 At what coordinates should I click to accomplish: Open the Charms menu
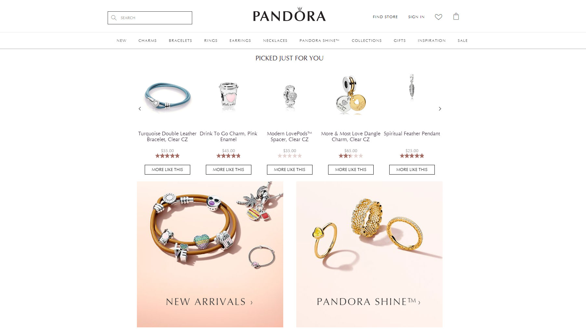pyautogui.click(x=148, y=41)
